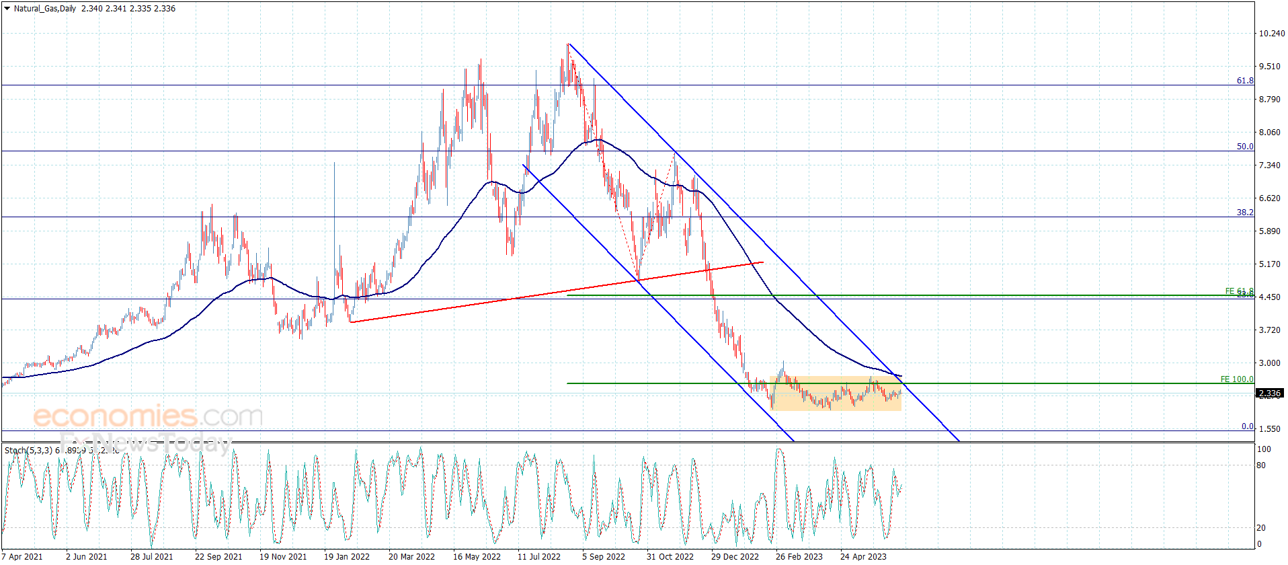
Task: Select the 80 level on Stochastic scale
Action: (1261, 465)
